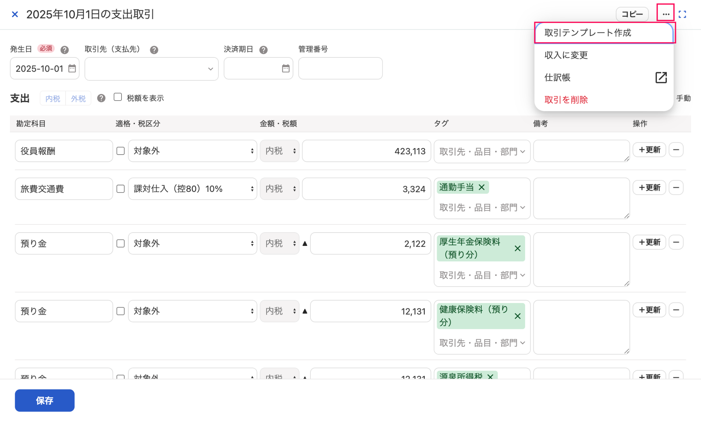The image size is (701, 421).
Task: Click the amount field showing 423,113
Action: click(x=367, y=151)
